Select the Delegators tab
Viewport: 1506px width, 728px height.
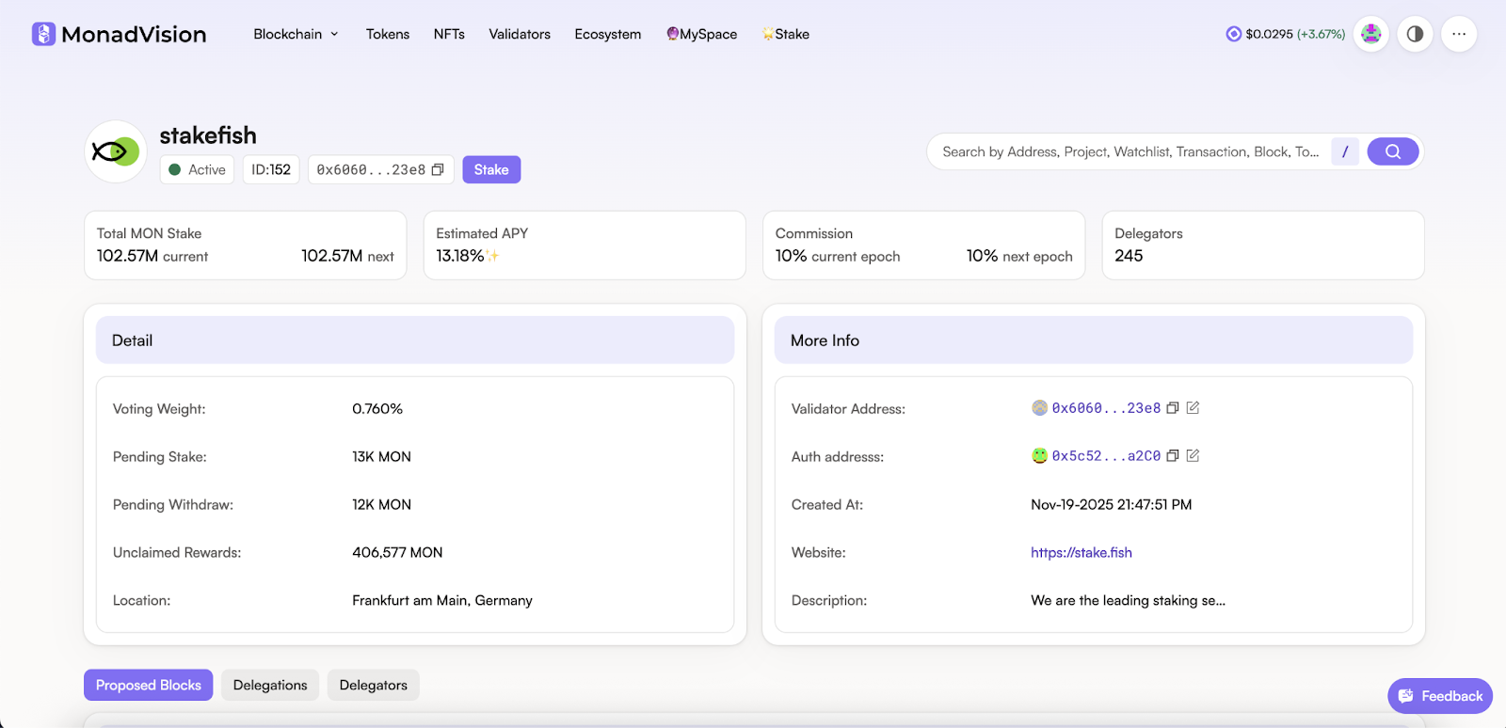click(373, 686)
